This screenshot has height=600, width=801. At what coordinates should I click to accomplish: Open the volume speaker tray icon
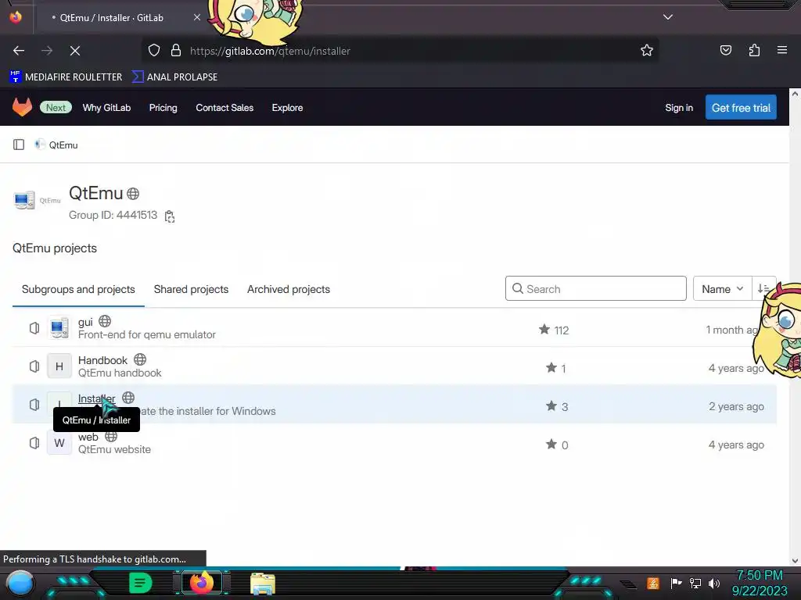[714, 583]
